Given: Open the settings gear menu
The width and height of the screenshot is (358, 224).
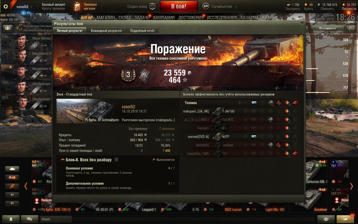Looking at the screenshot, I should [x=5, y=7].
